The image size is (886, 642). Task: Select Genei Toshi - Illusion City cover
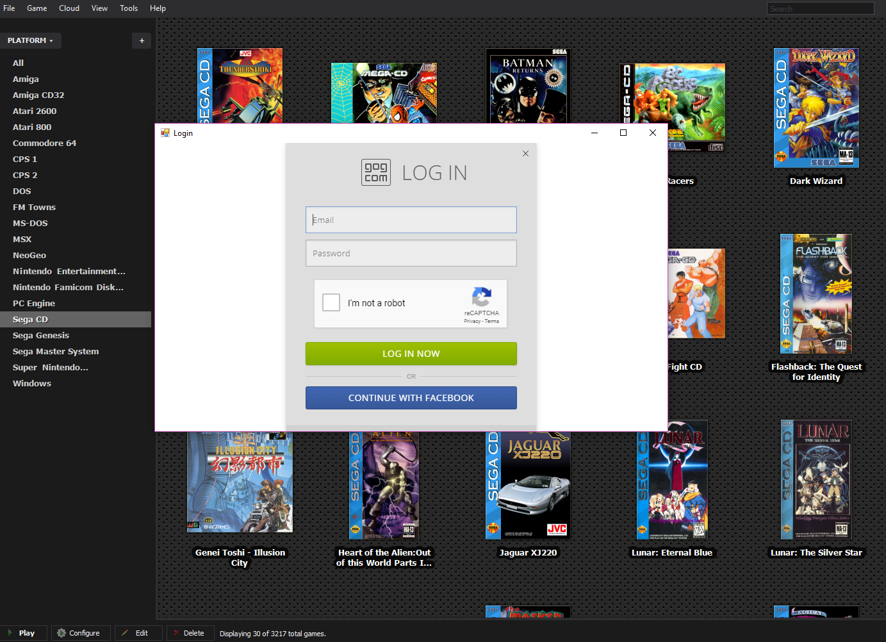pyautogui.click(x=240, y=482)
